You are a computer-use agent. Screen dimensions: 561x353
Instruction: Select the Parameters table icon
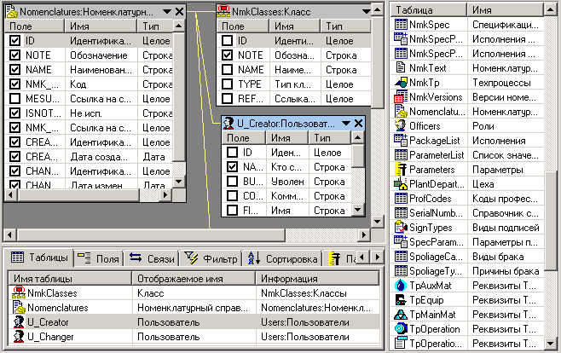[402, 170]
